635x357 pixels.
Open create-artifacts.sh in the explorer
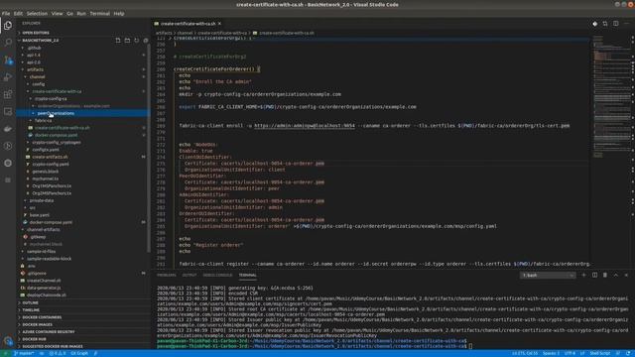(50, 157)
